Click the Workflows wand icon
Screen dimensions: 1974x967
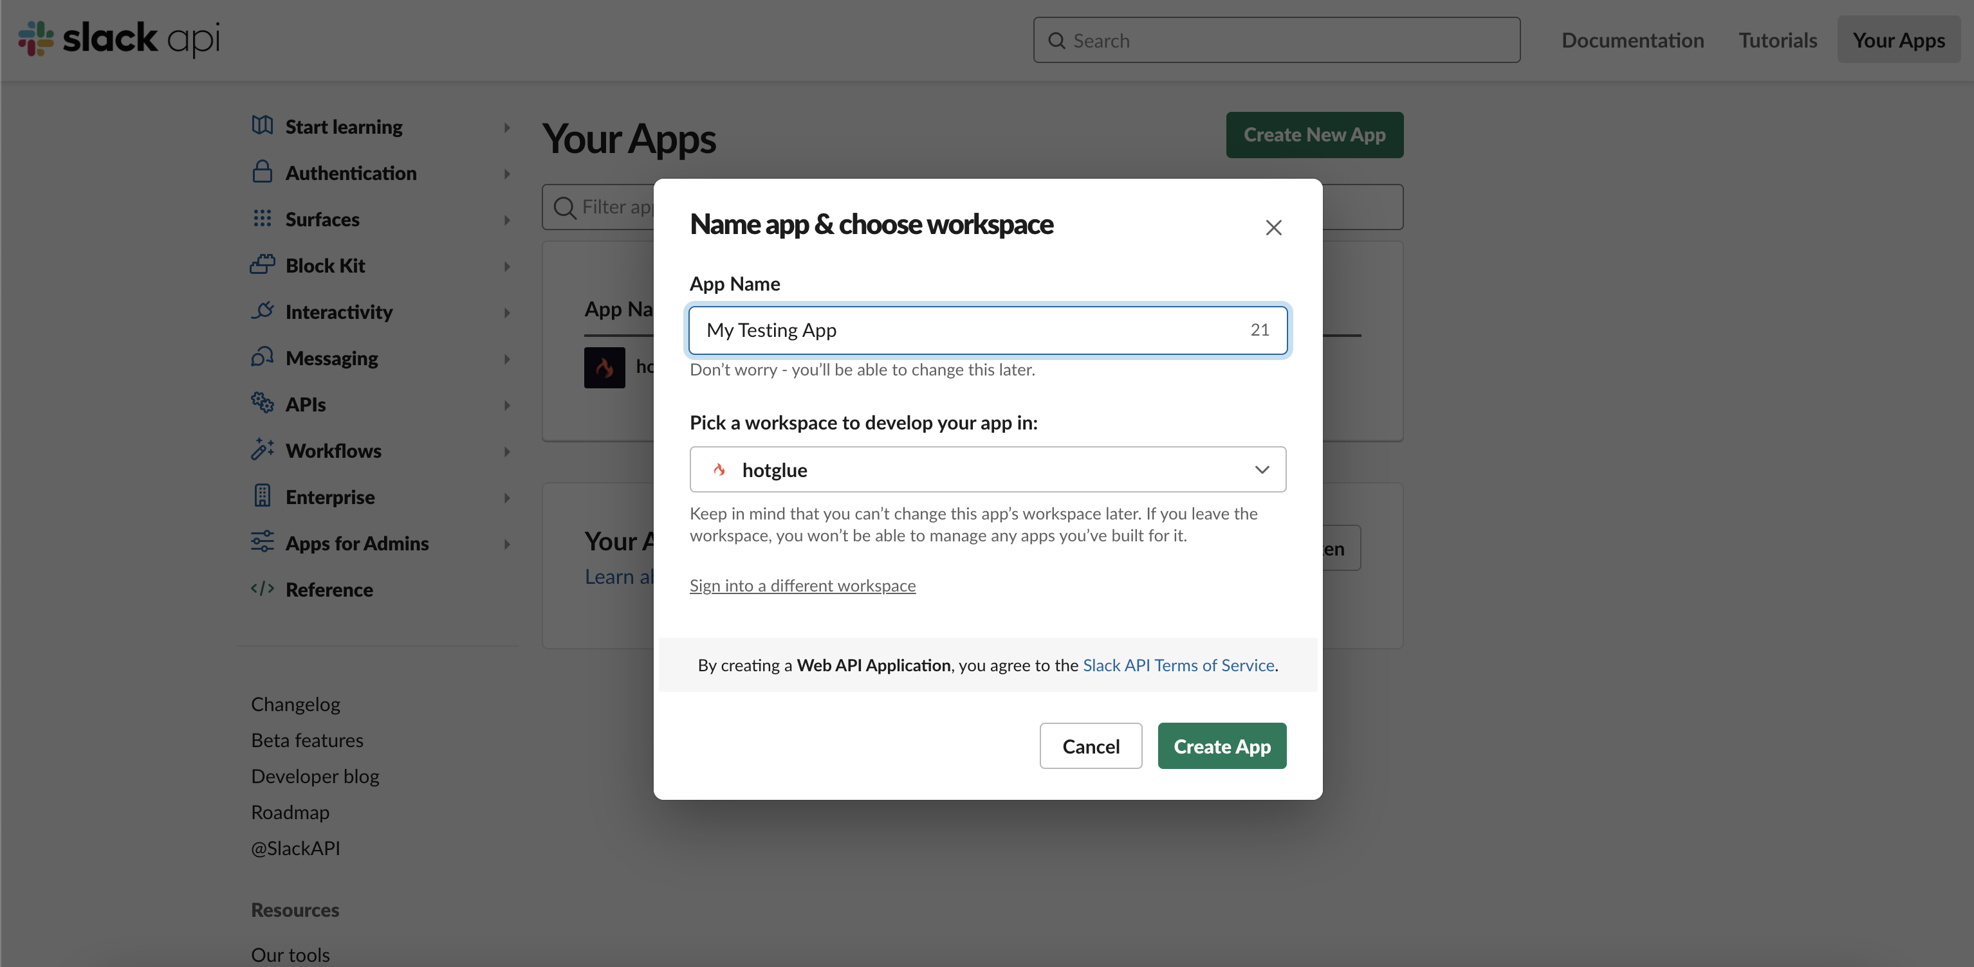262,449
